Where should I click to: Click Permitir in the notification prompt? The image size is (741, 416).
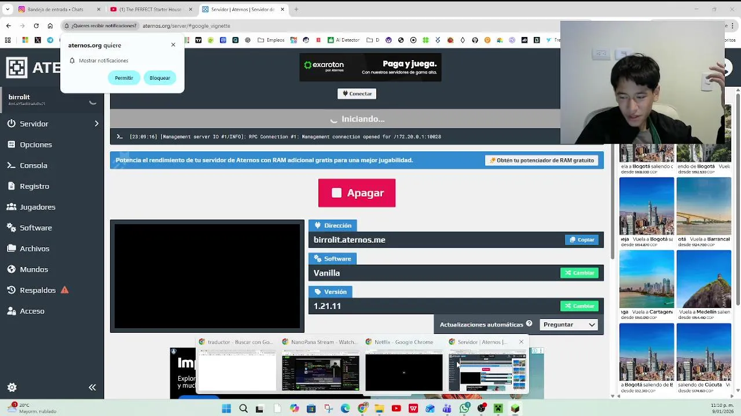(124, 78)
